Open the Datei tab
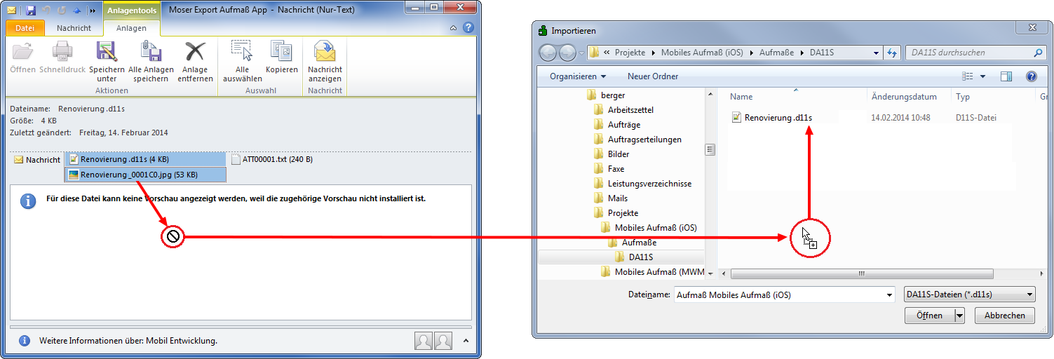Image resolution: width=1054 pixels, height=359 pixels. click(x=25, y=28)
